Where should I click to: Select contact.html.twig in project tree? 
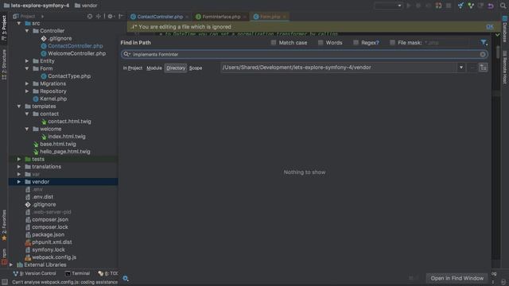(69, 122)
